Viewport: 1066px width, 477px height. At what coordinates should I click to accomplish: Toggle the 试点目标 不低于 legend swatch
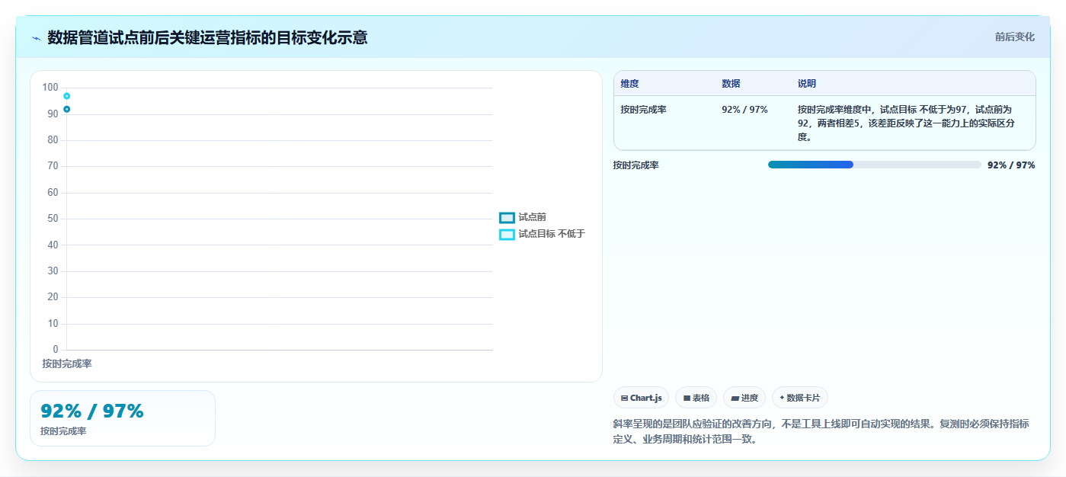(507, 235)
